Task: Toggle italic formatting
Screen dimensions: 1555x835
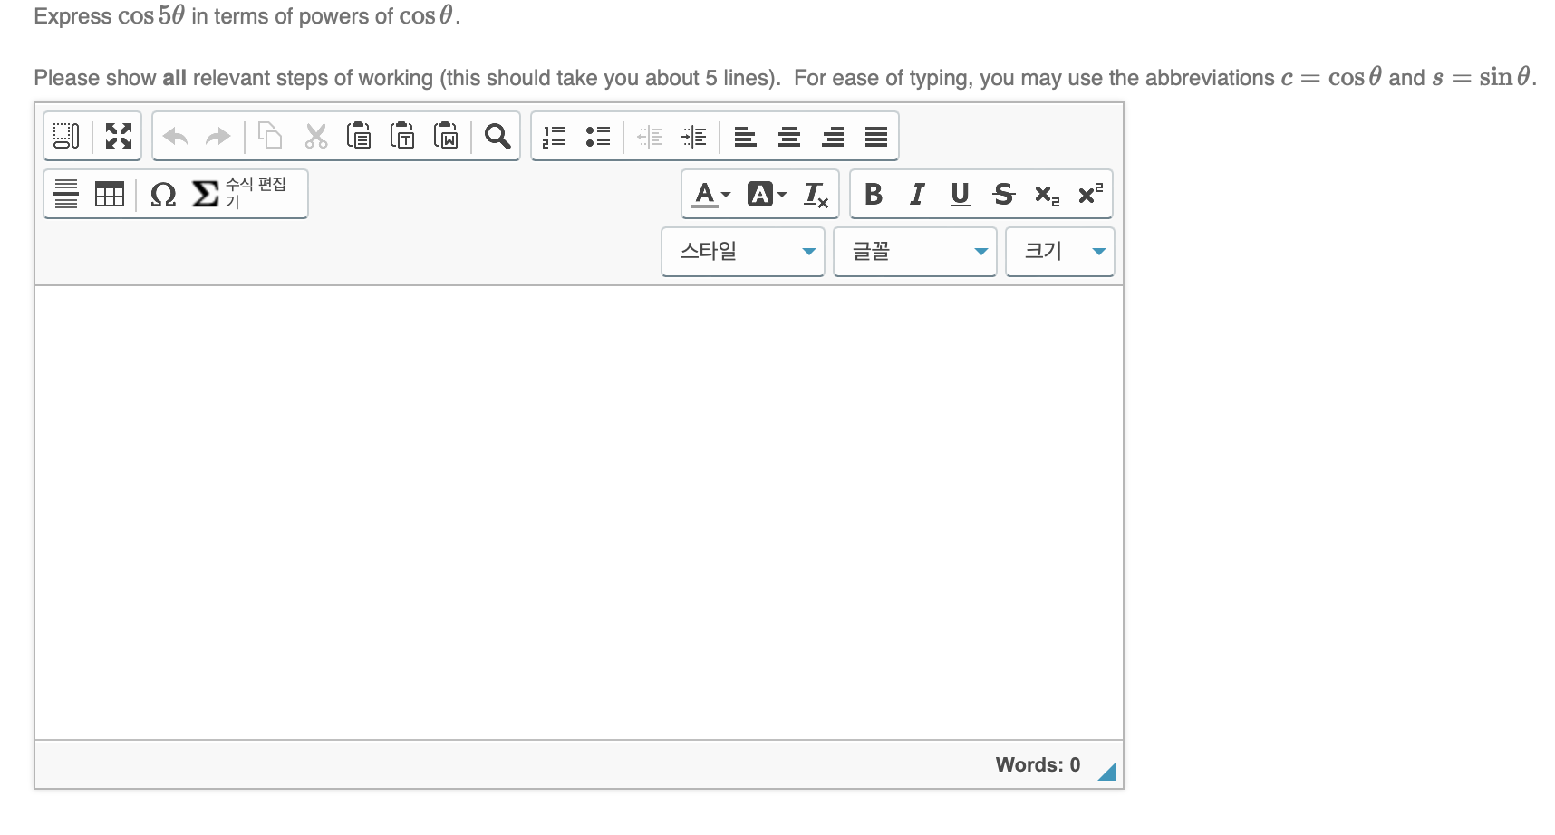Action: 917,194
